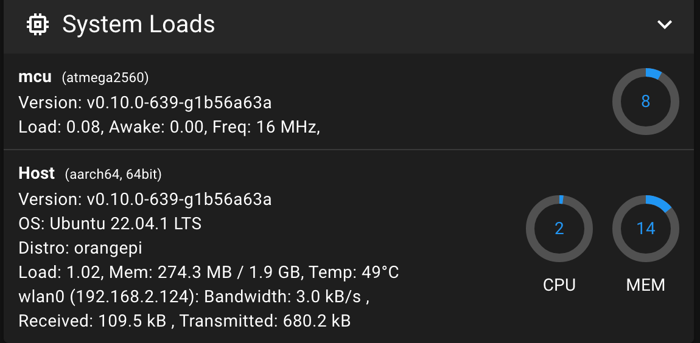This screenshot has height=343, width=700.
Task: Click the Host heading
Action: coord(37,173)
